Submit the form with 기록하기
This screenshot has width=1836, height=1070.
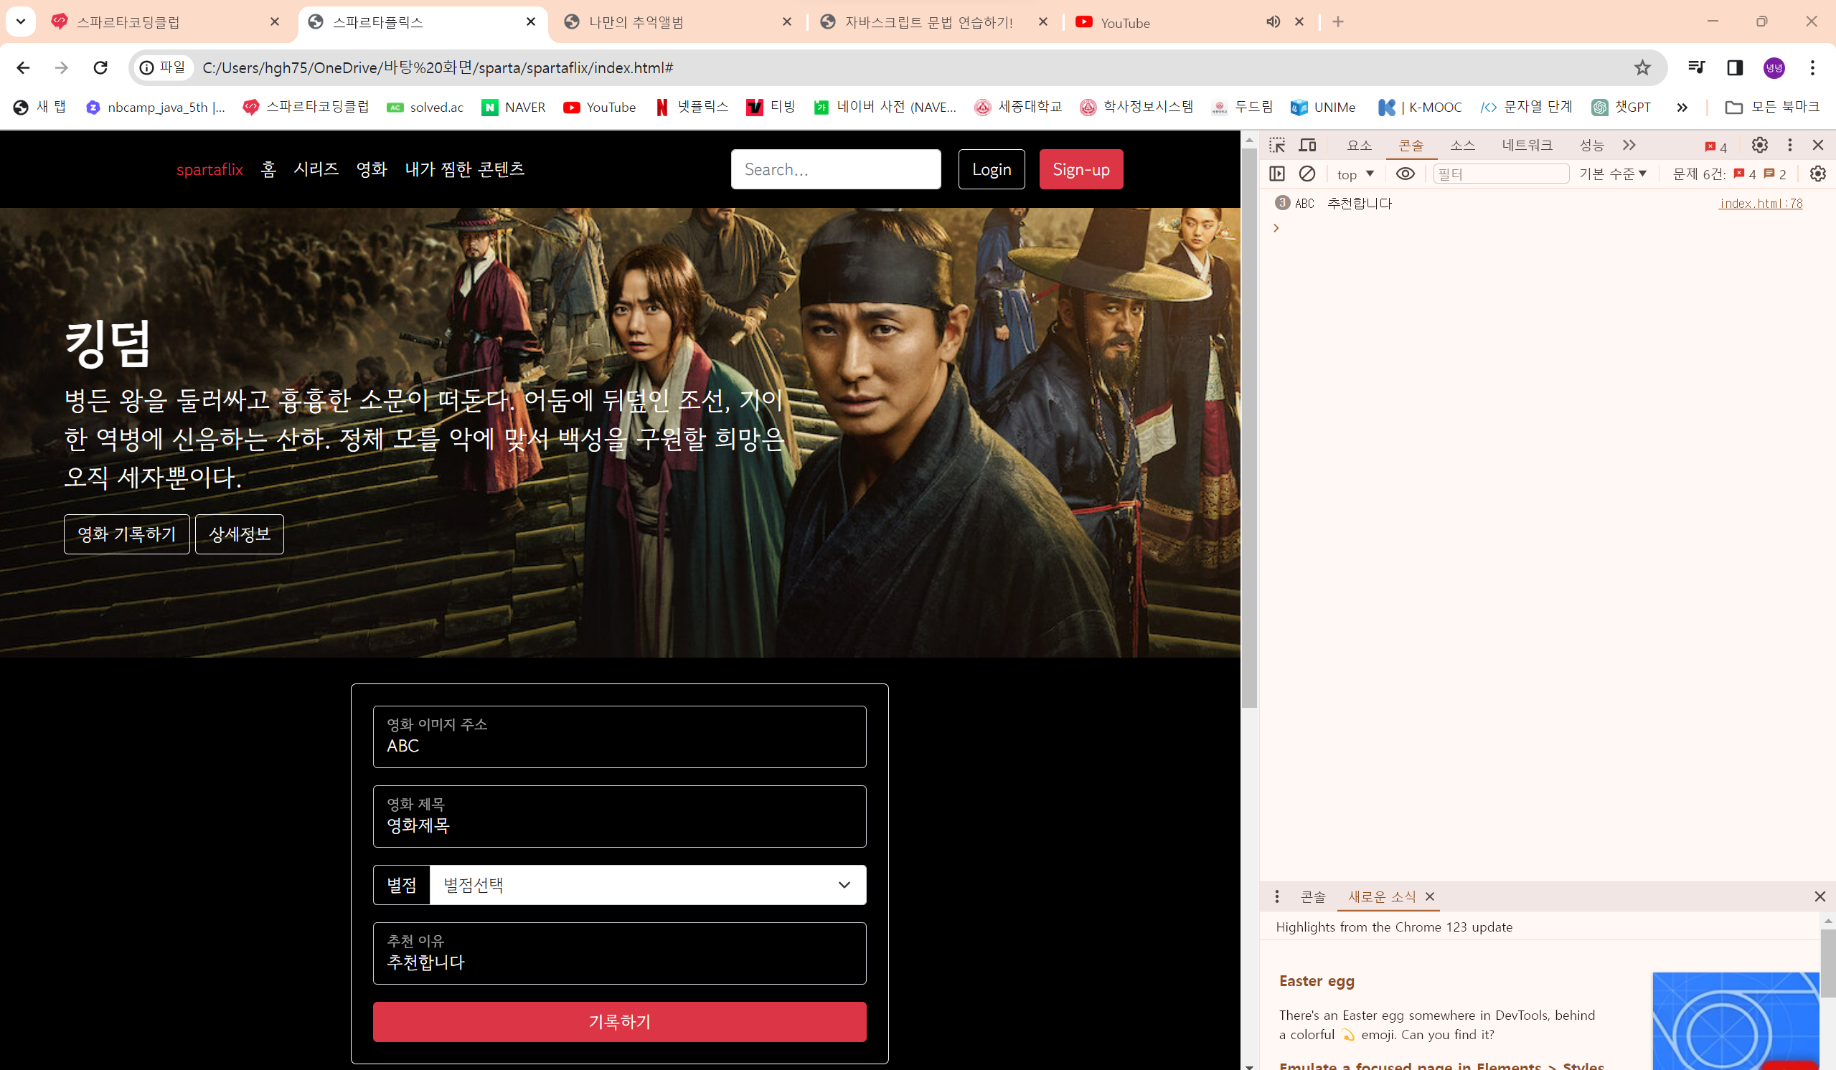point(619,1022)
